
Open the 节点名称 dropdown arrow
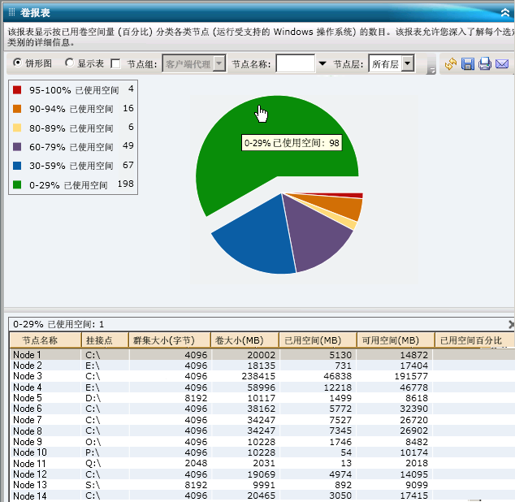[322, 64]
